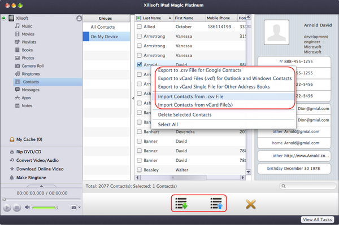This screenshot has height=225, width=339.
Task: Tick the Allied October checkbox
Action: (x=139, y=27)
